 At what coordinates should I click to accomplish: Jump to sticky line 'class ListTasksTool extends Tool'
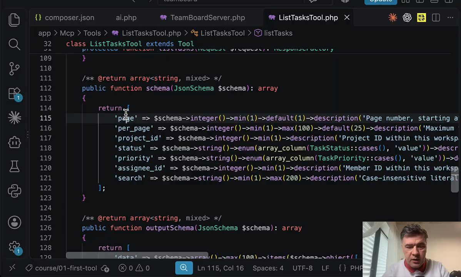(x=130, y=44)
